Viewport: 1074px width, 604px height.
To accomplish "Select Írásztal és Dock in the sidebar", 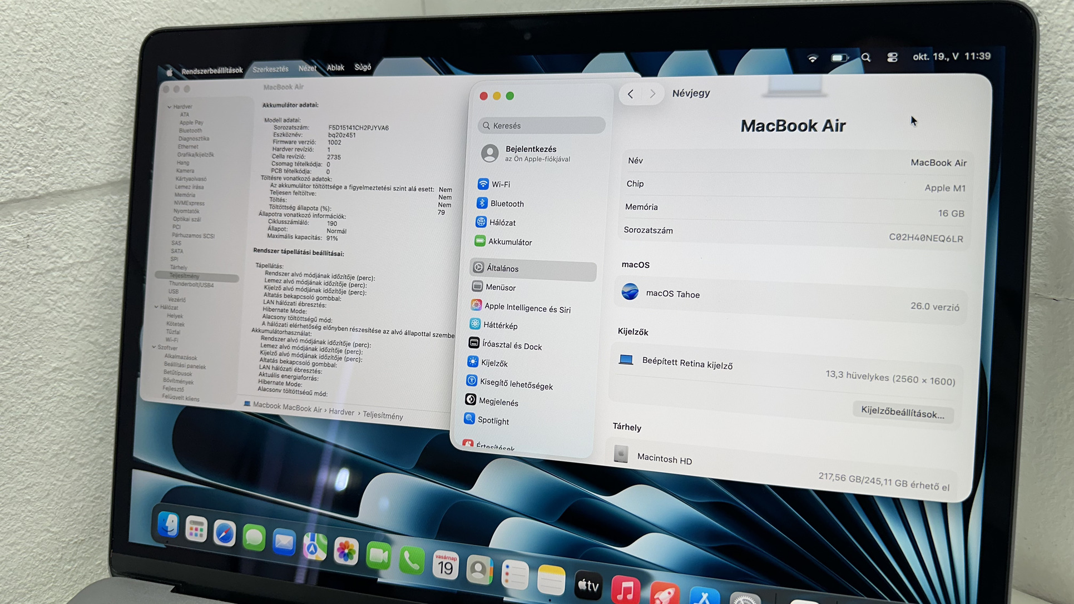I will point(511,346).
